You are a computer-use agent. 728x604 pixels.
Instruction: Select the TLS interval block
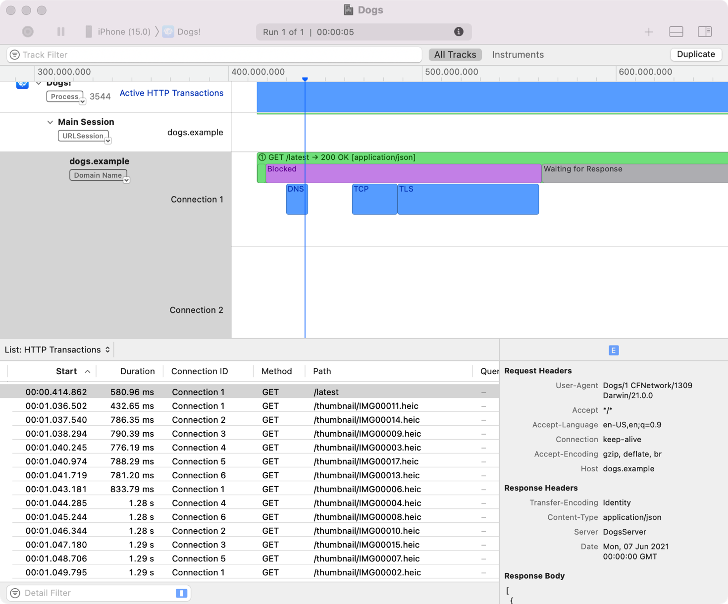(468, 199)
